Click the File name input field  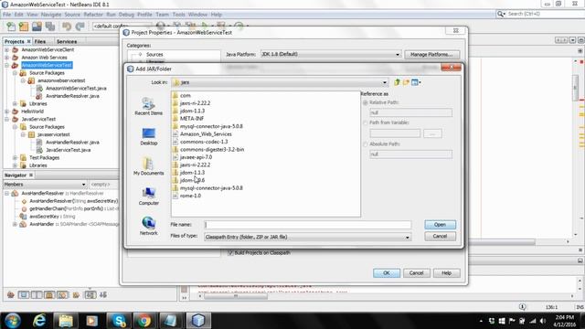tap(308, 225)
